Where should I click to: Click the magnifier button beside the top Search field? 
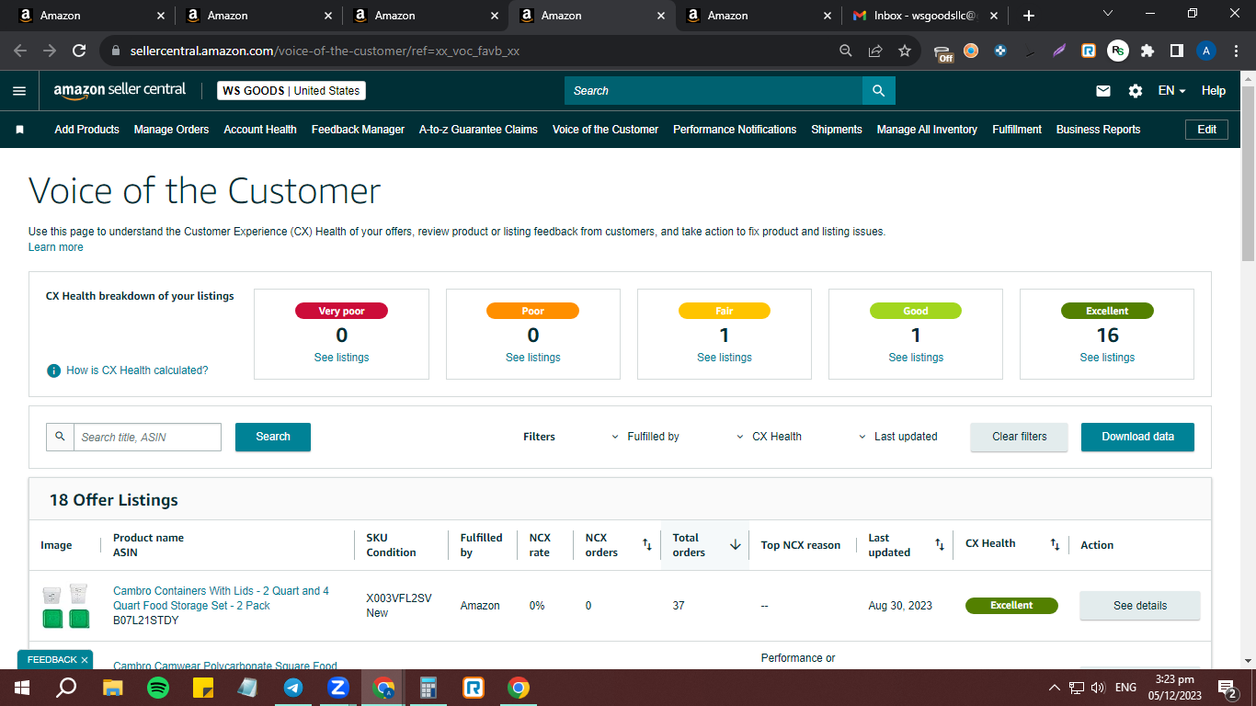pos(879,91)
